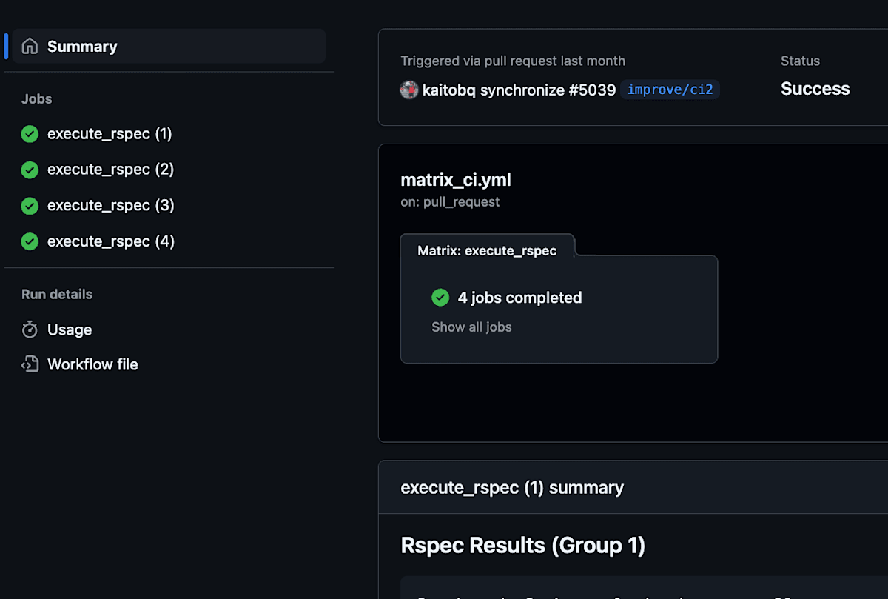888x599 pixels.
Task: Click green check icon beside execute_rspec (1)
Action: 30,134
